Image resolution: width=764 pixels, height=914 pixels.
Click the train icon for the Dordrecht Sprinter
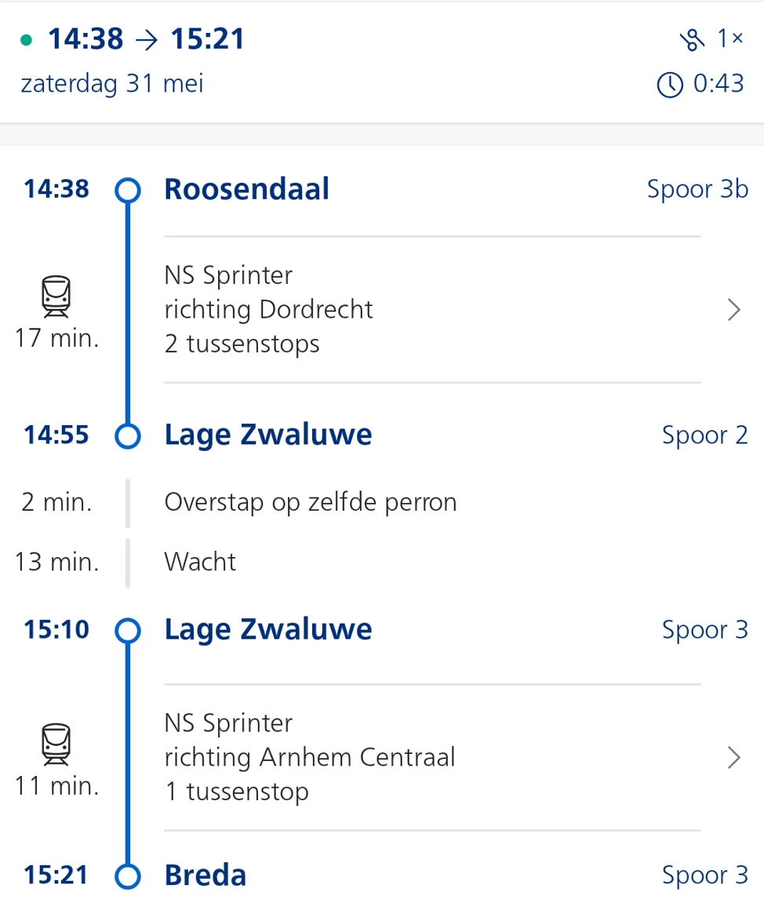coord(56,297)
